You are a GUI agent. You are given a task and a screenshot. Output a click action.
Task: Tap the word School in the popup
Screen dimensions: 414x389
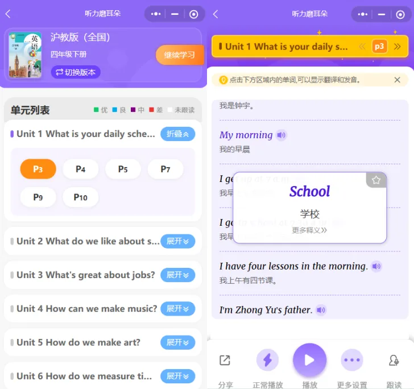(310, 192)
